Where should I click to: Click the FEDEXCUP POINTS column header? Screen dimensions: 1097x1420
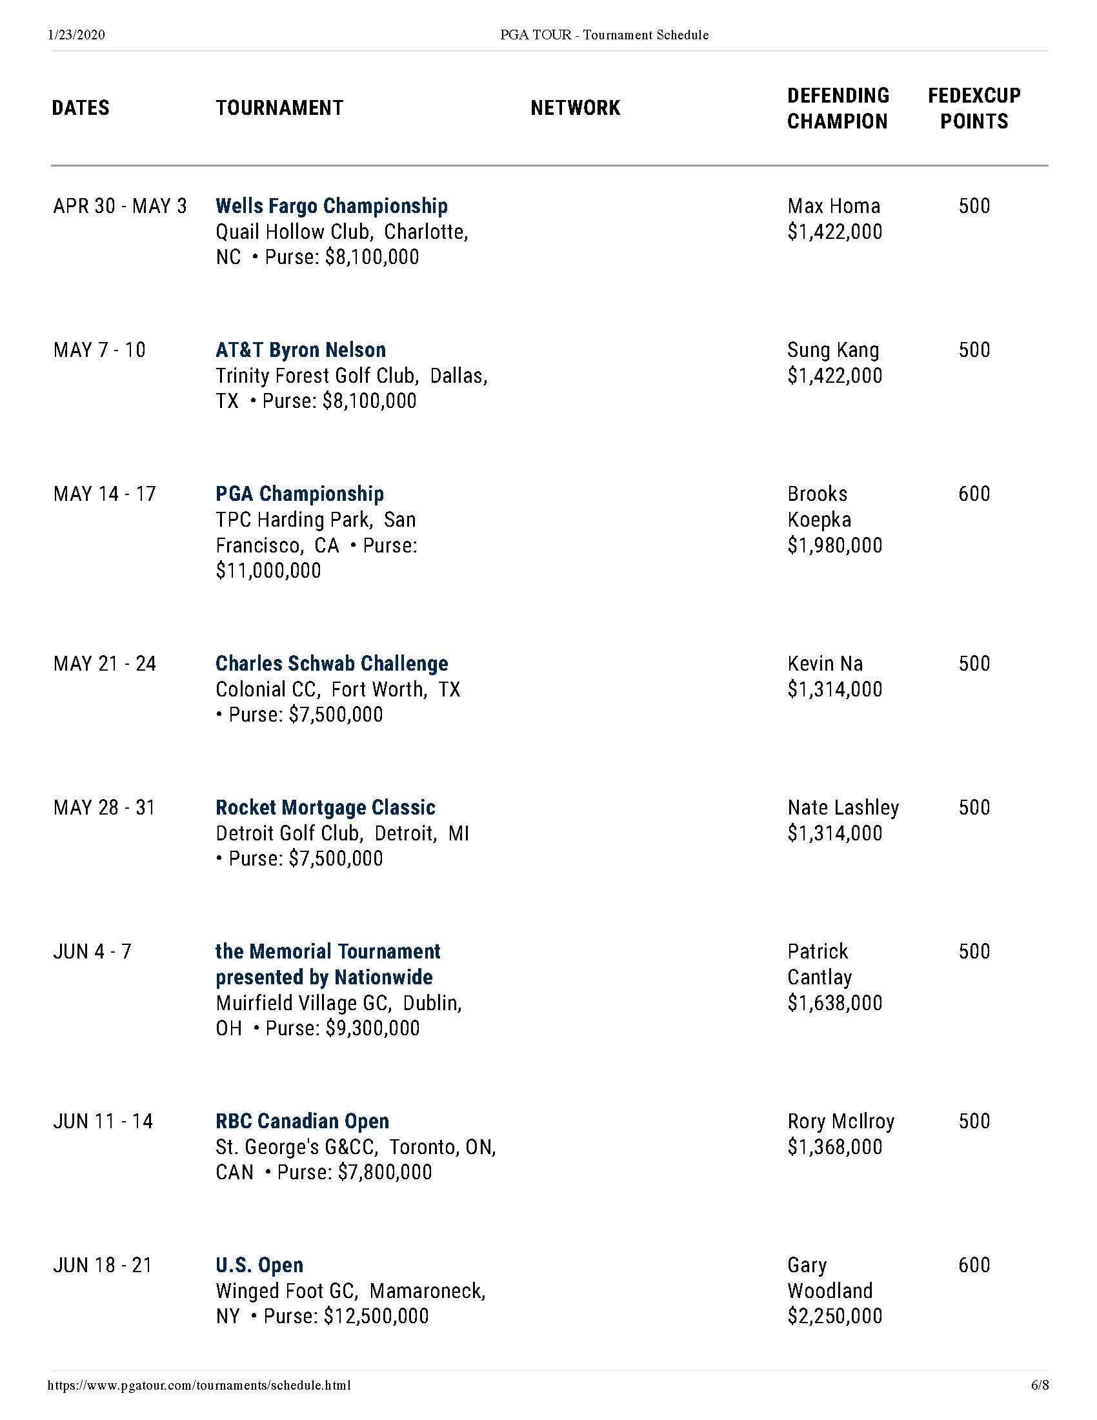974,108
